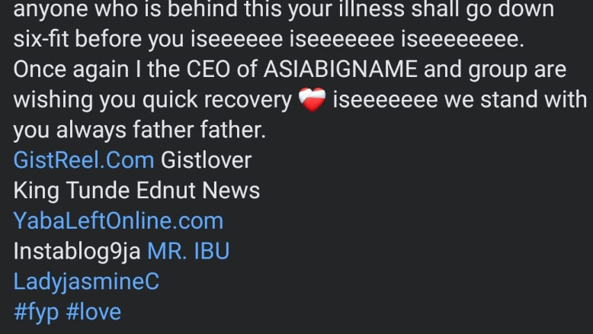Click the bandaged heart emoji
The height and width of the screenshot is (334, 593).
[312, 100]
